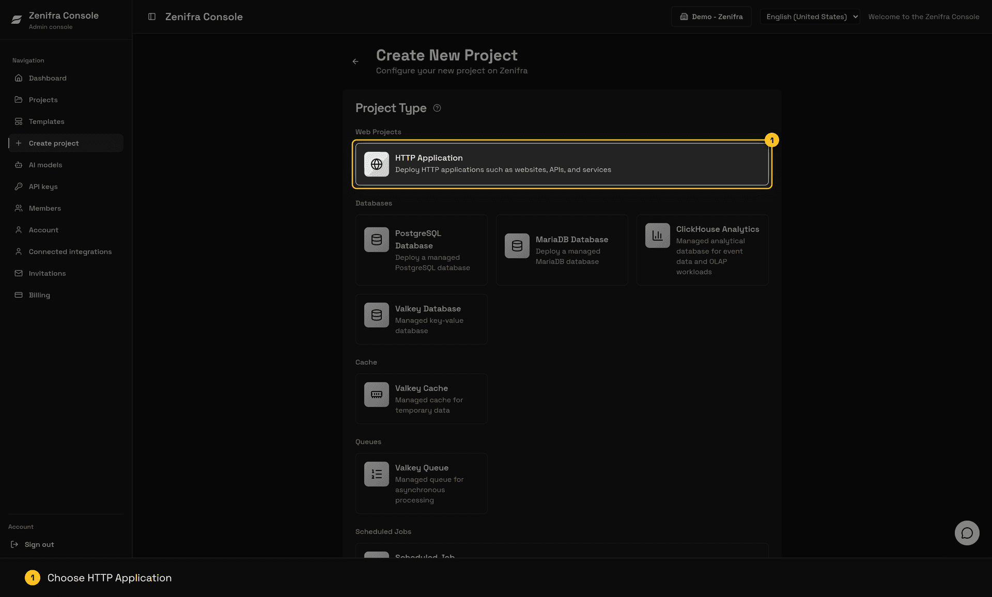Select the PostgreSQL Database card
992x597 pixels.
coord(422,250)
